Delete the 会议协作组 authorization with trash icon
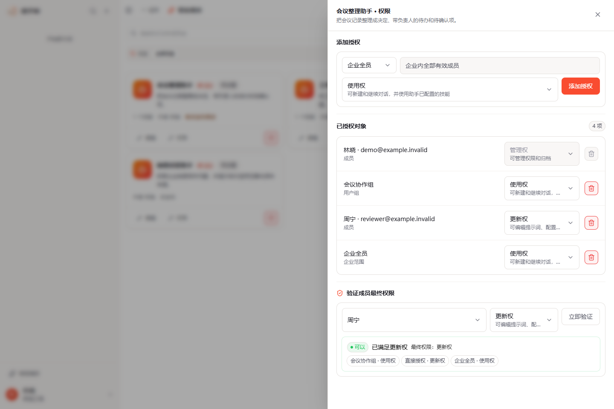Viewport: 614px width, 409px height. [x=591, y=188]
